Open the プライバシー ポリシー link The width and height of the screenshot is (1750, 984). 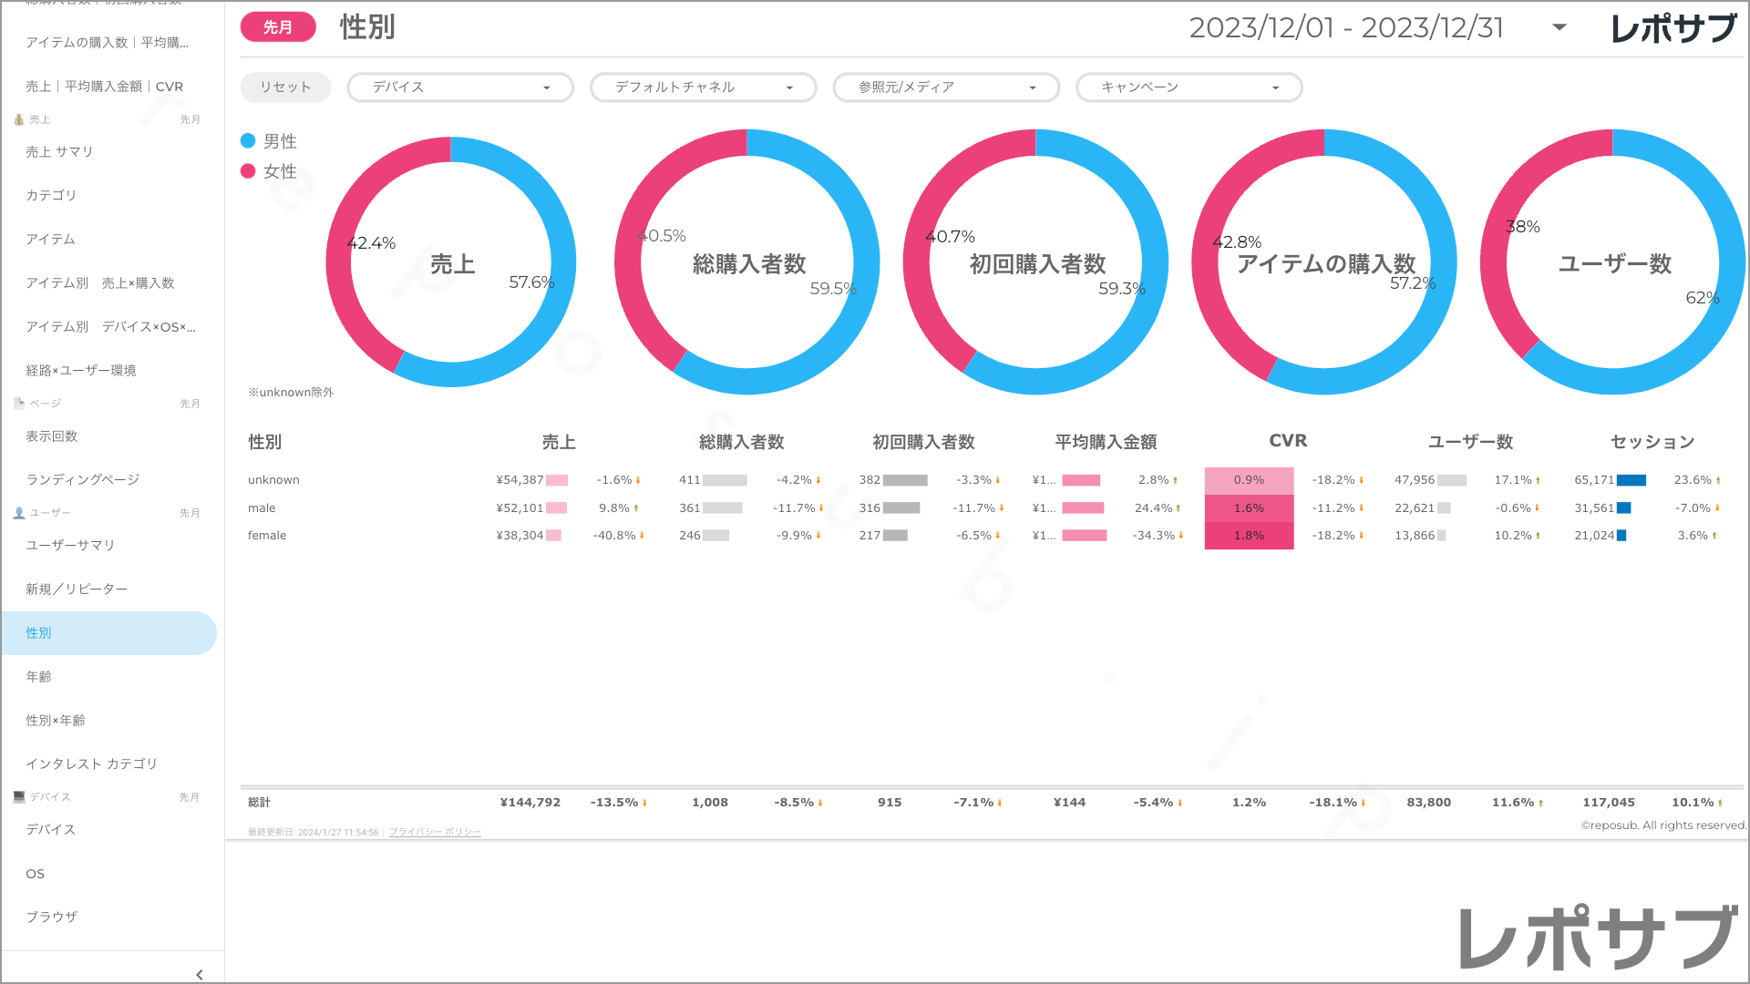[x=435, y=832]
